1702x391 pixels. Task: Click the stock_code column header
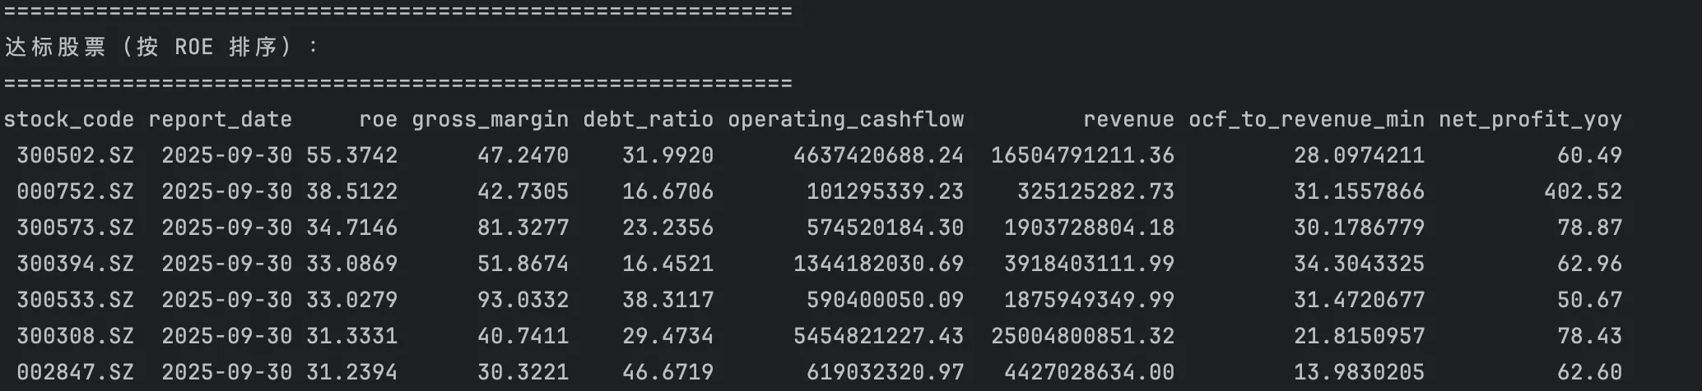68,120
